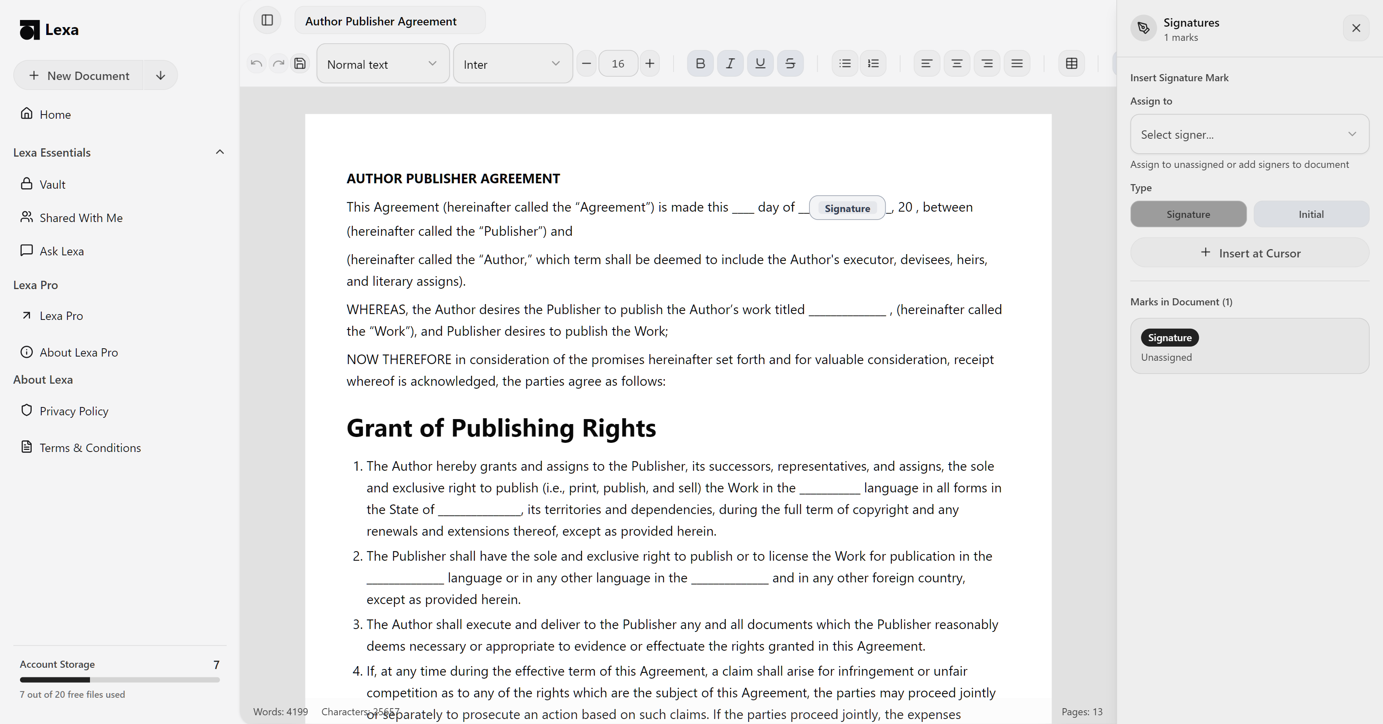
Task: Collapse the Lexa Essentials section
Action: pos(220,152)
